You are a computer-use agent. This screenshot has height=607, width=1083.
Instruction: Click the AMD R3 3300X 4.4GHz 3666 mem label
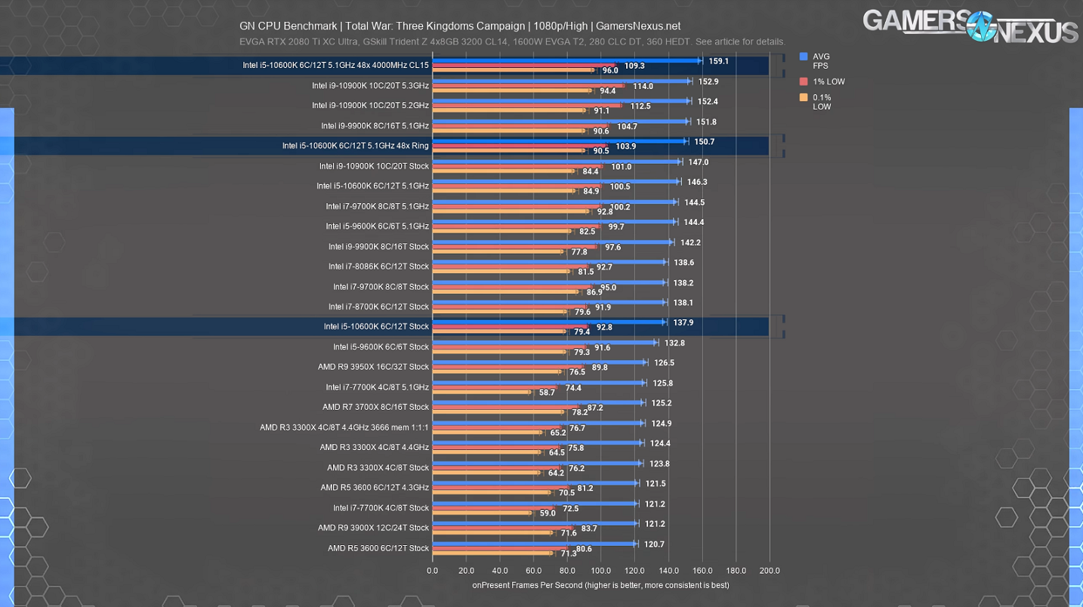(x=344, y=428)
